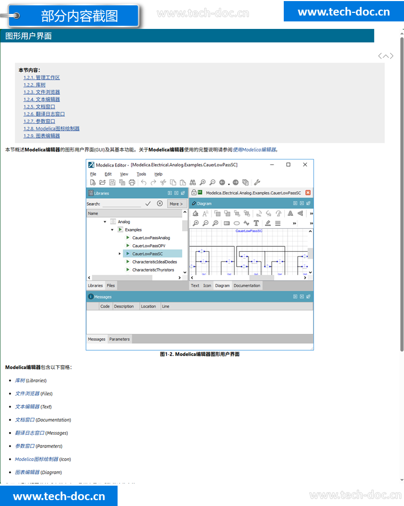Click the Redo arrow icon
Screen dimensions: 404x506
click(153, 183)
